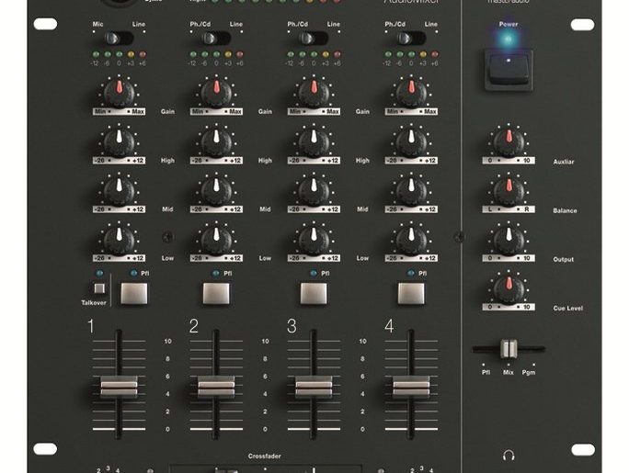Click channel 3 Mid EQ knob
Viewport: 629px width, 473px height.
tap(314, 191)
